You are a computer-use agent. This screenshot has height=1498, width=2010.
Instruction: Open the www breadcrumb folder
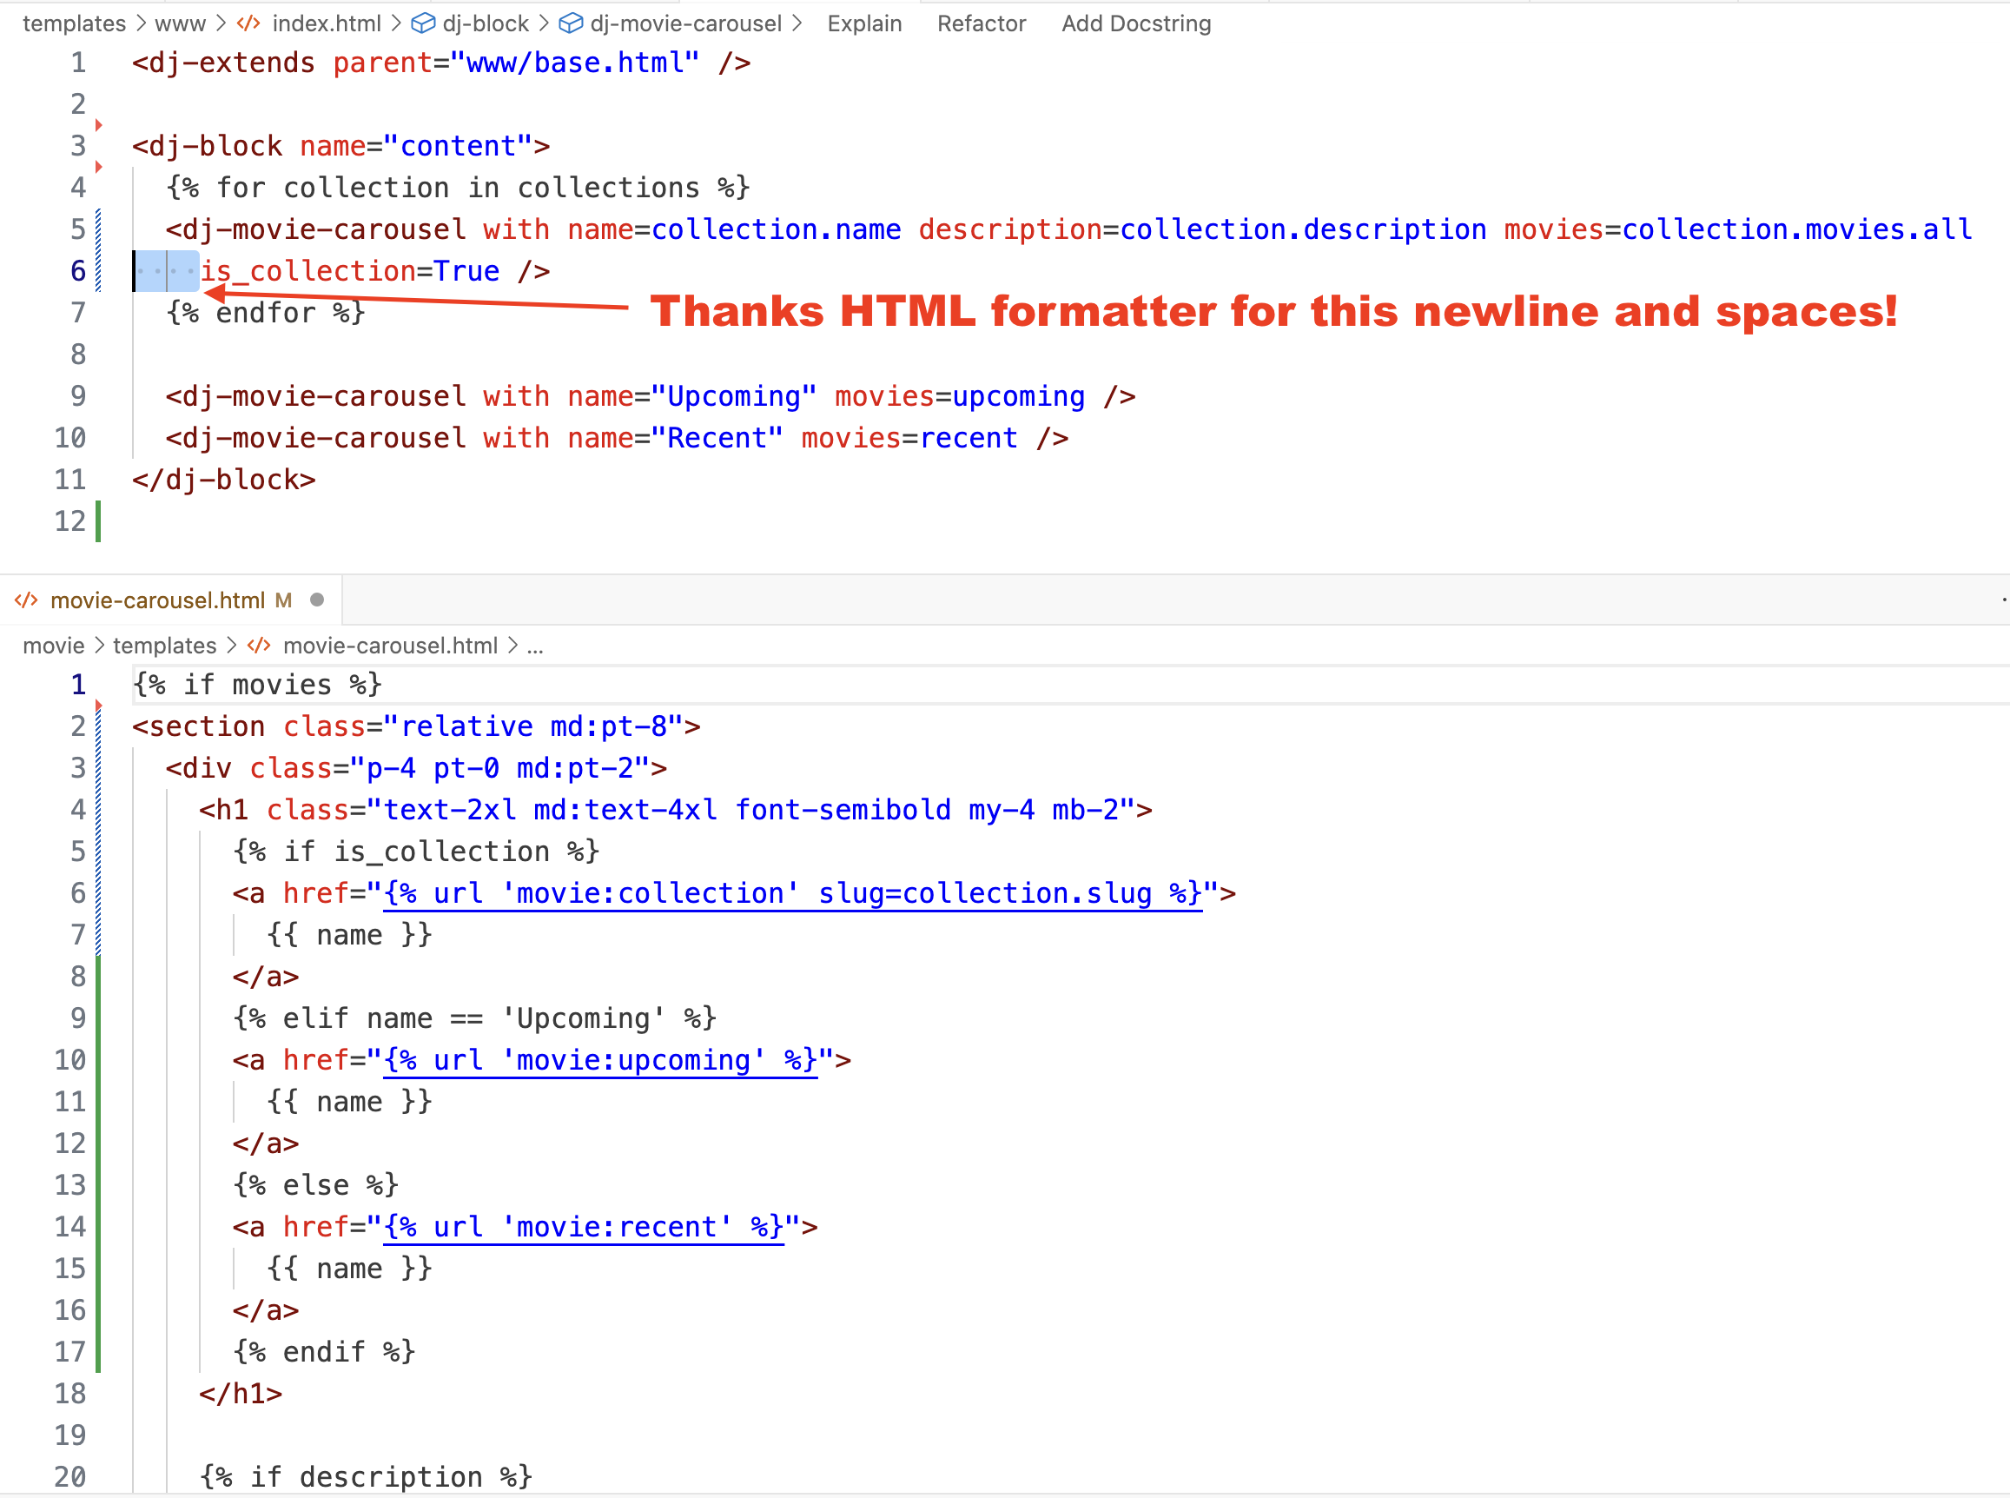[181, 23]
